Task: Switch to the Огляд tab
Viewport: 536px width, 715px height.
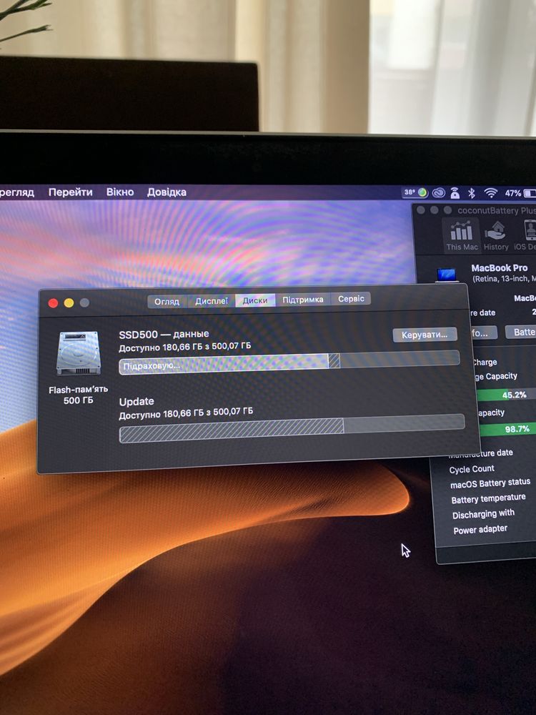Action: (167, 302)
